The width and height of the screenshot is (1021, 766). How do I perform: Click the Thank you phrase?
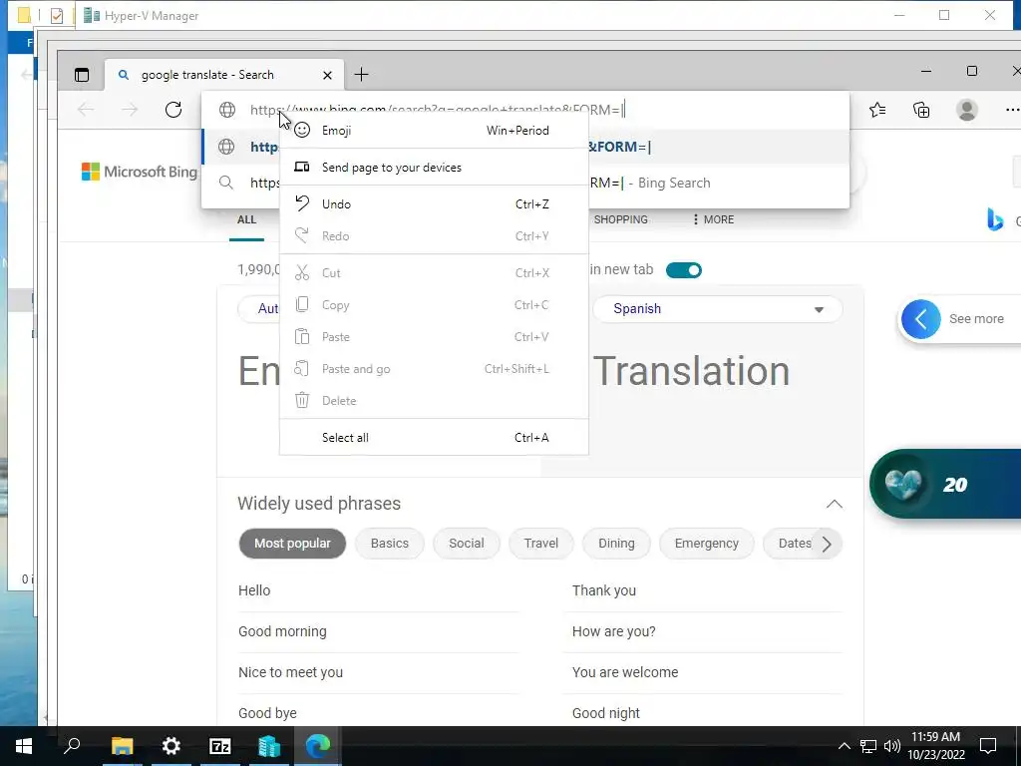coord(604,590)
